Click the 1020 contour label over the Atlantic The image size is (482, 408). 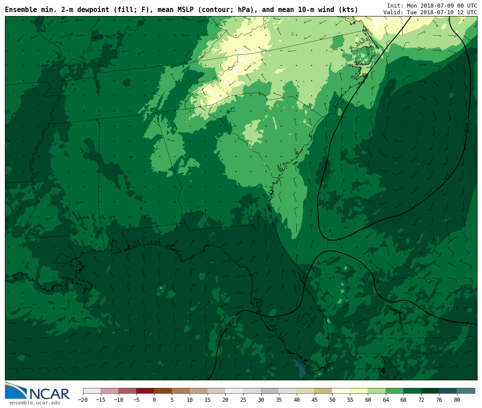467,128
